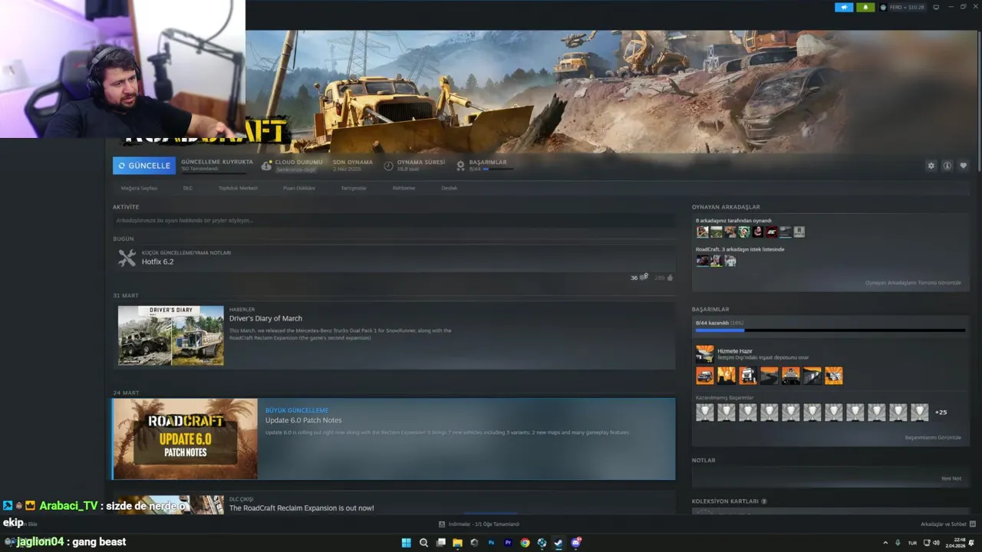Open Premiere Pro from taskbar
The width and height of the screenshot is (982, 552).
(508, 543)
